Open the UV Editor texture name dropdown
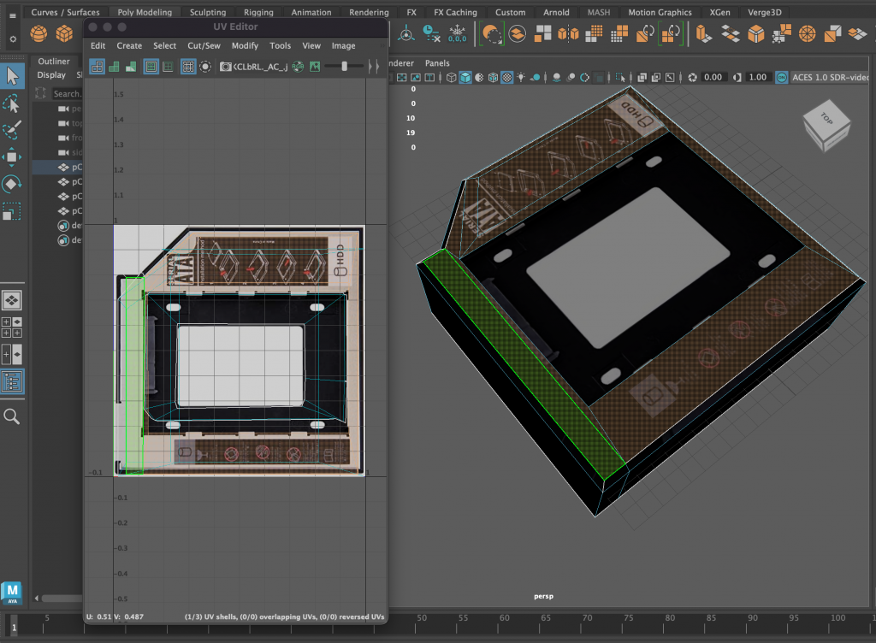 (260, 67)
